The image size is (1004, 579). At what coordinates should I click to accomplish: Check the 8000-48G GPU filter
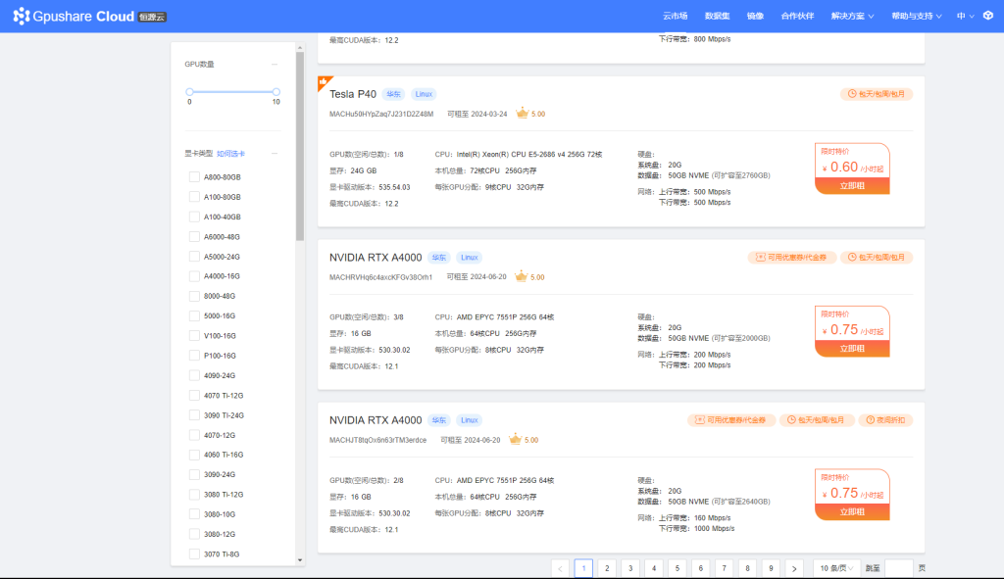click(194, 296)
